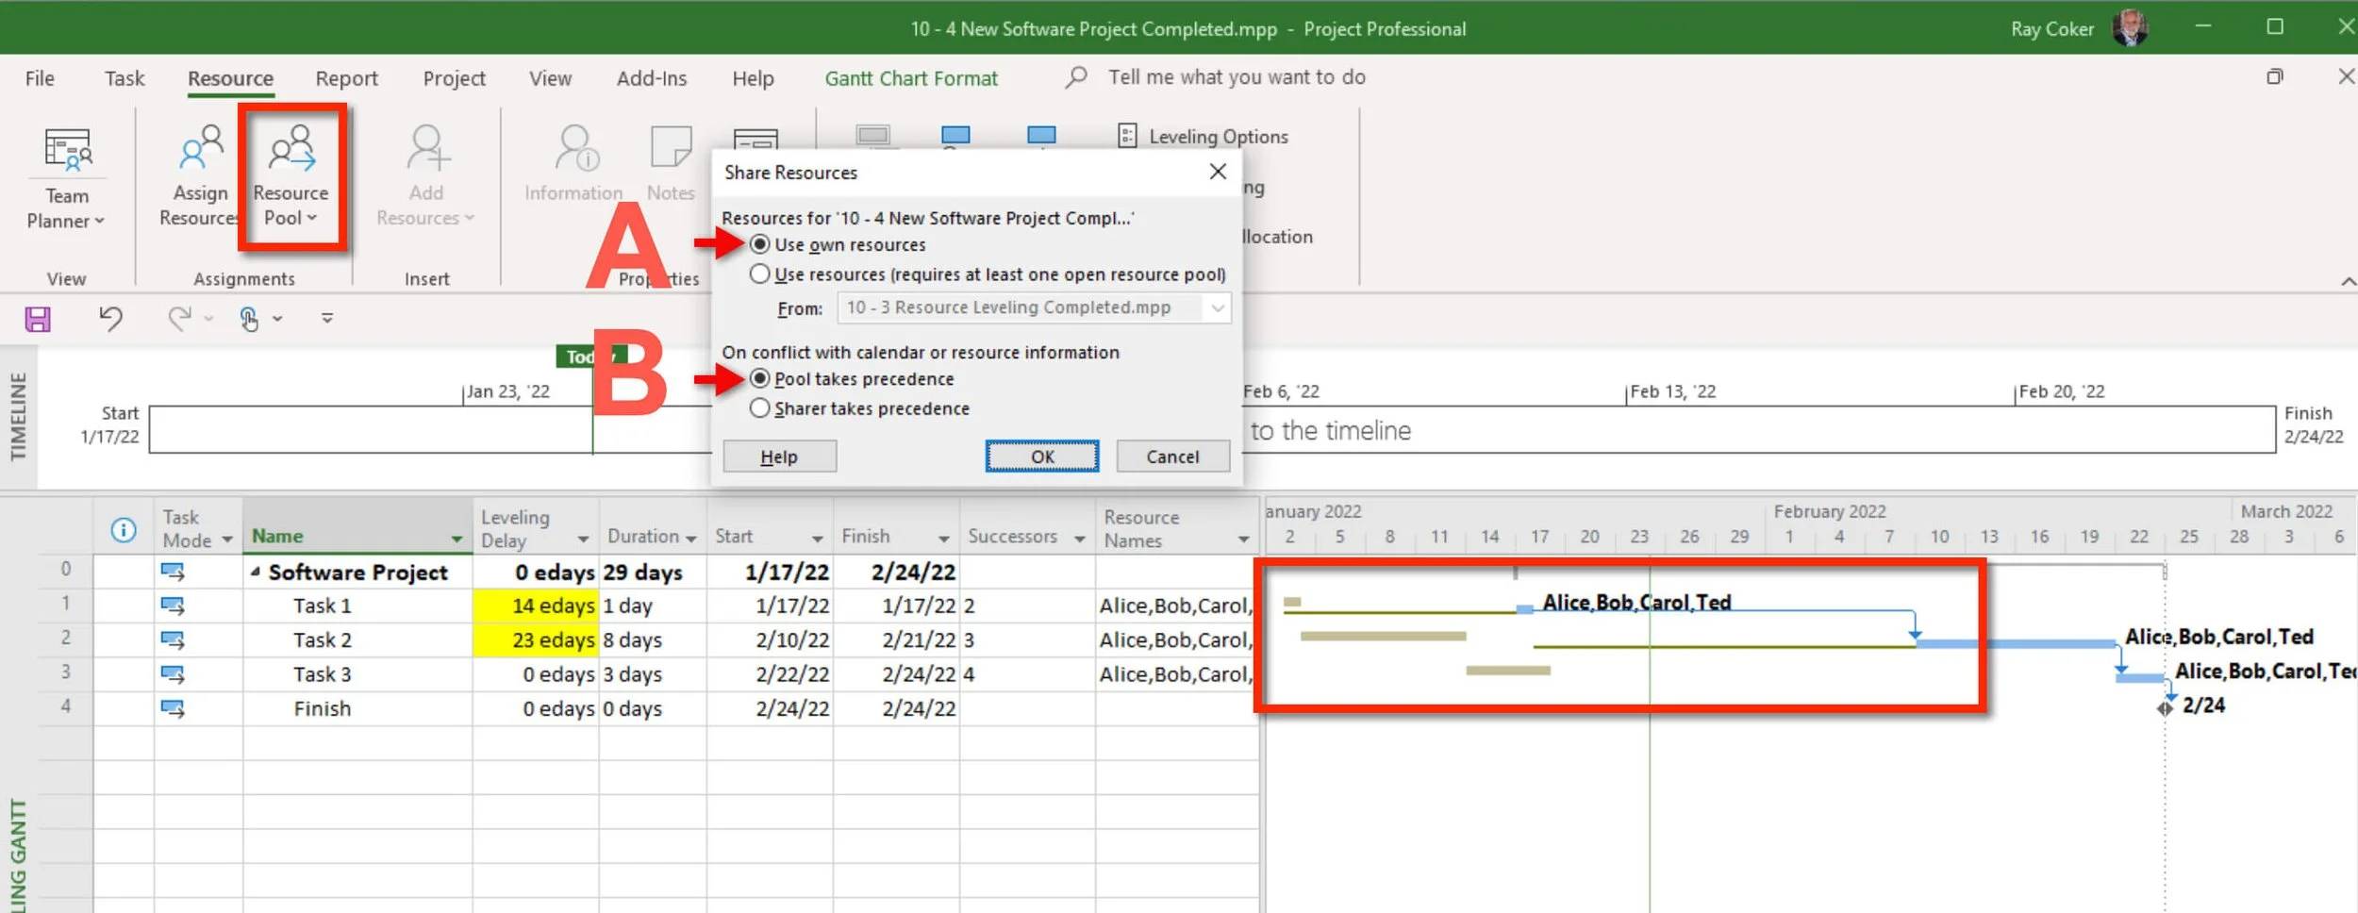Click Task Mode icon for Finish row
The height and width of the screenshot is (913, 2358).
(x=173, y=708)
